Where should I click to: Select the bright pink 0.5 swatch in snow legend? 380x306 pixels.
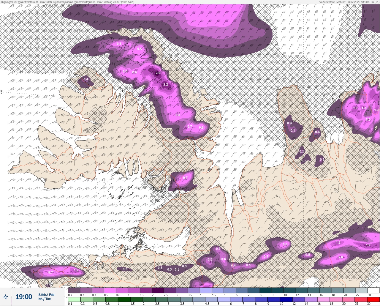click(x=110, y=290)
